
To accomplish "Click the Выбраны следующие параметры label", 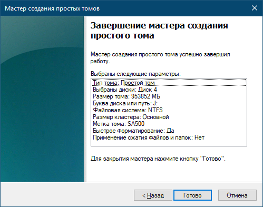I will [x=135, y=74].
